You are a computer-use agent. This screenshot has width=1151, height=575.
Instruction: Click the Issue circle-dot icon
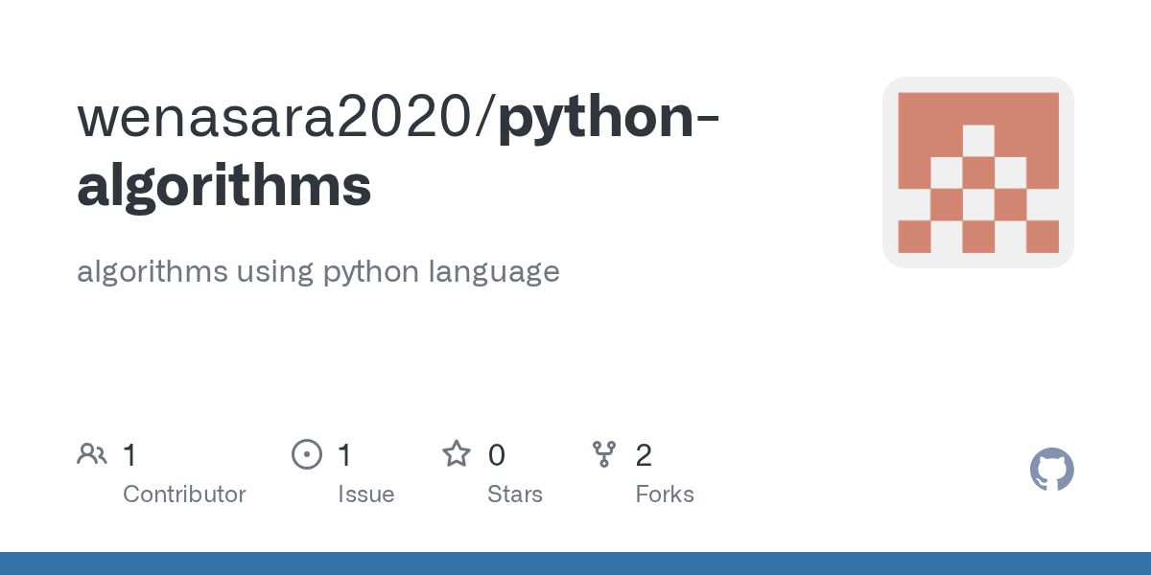[307, 454]
